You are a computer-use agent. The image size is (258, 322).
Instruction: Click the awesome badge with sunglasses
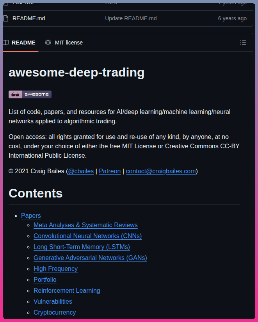point(30,94)
